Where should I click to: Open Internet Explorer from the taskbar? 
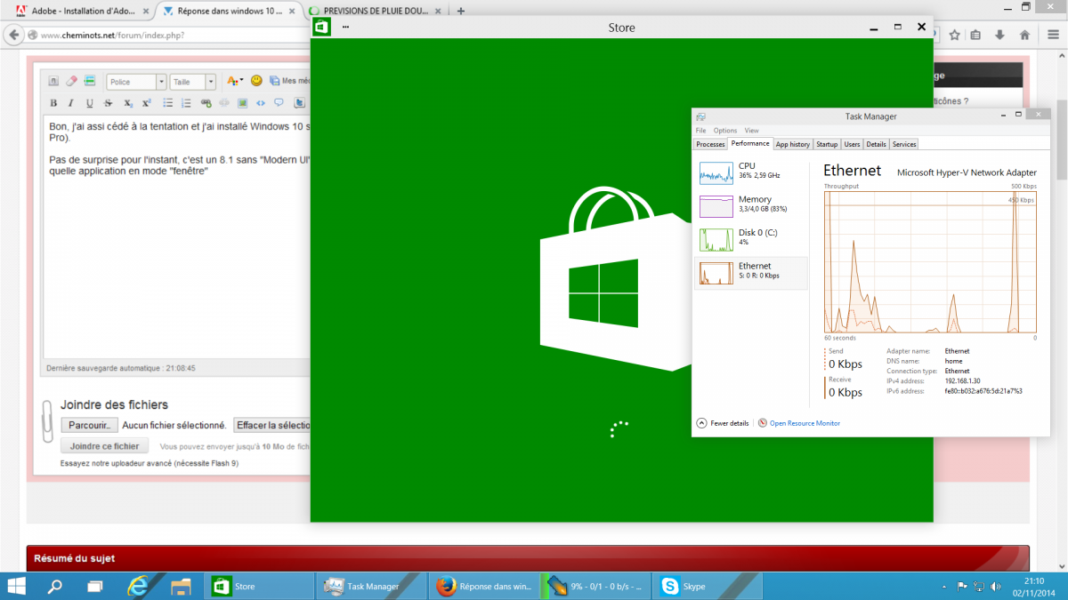coord(138,586)
